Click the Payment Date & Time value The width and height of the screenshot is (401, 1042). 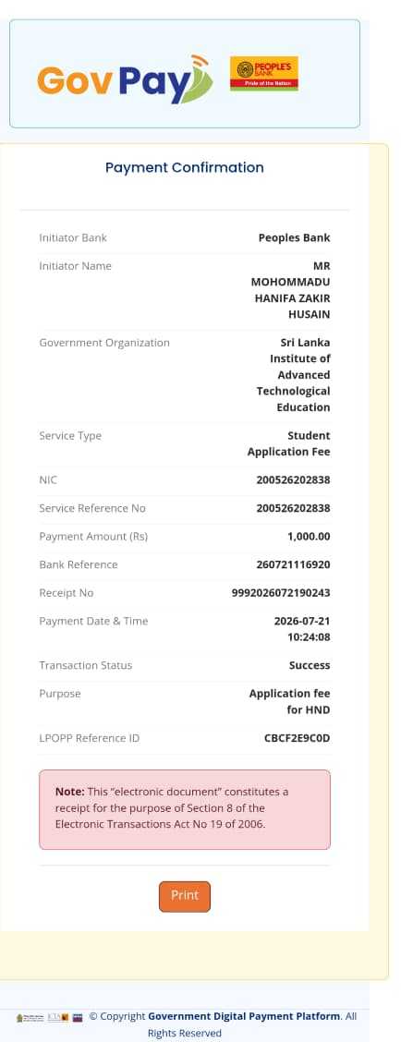pos(302,629)
